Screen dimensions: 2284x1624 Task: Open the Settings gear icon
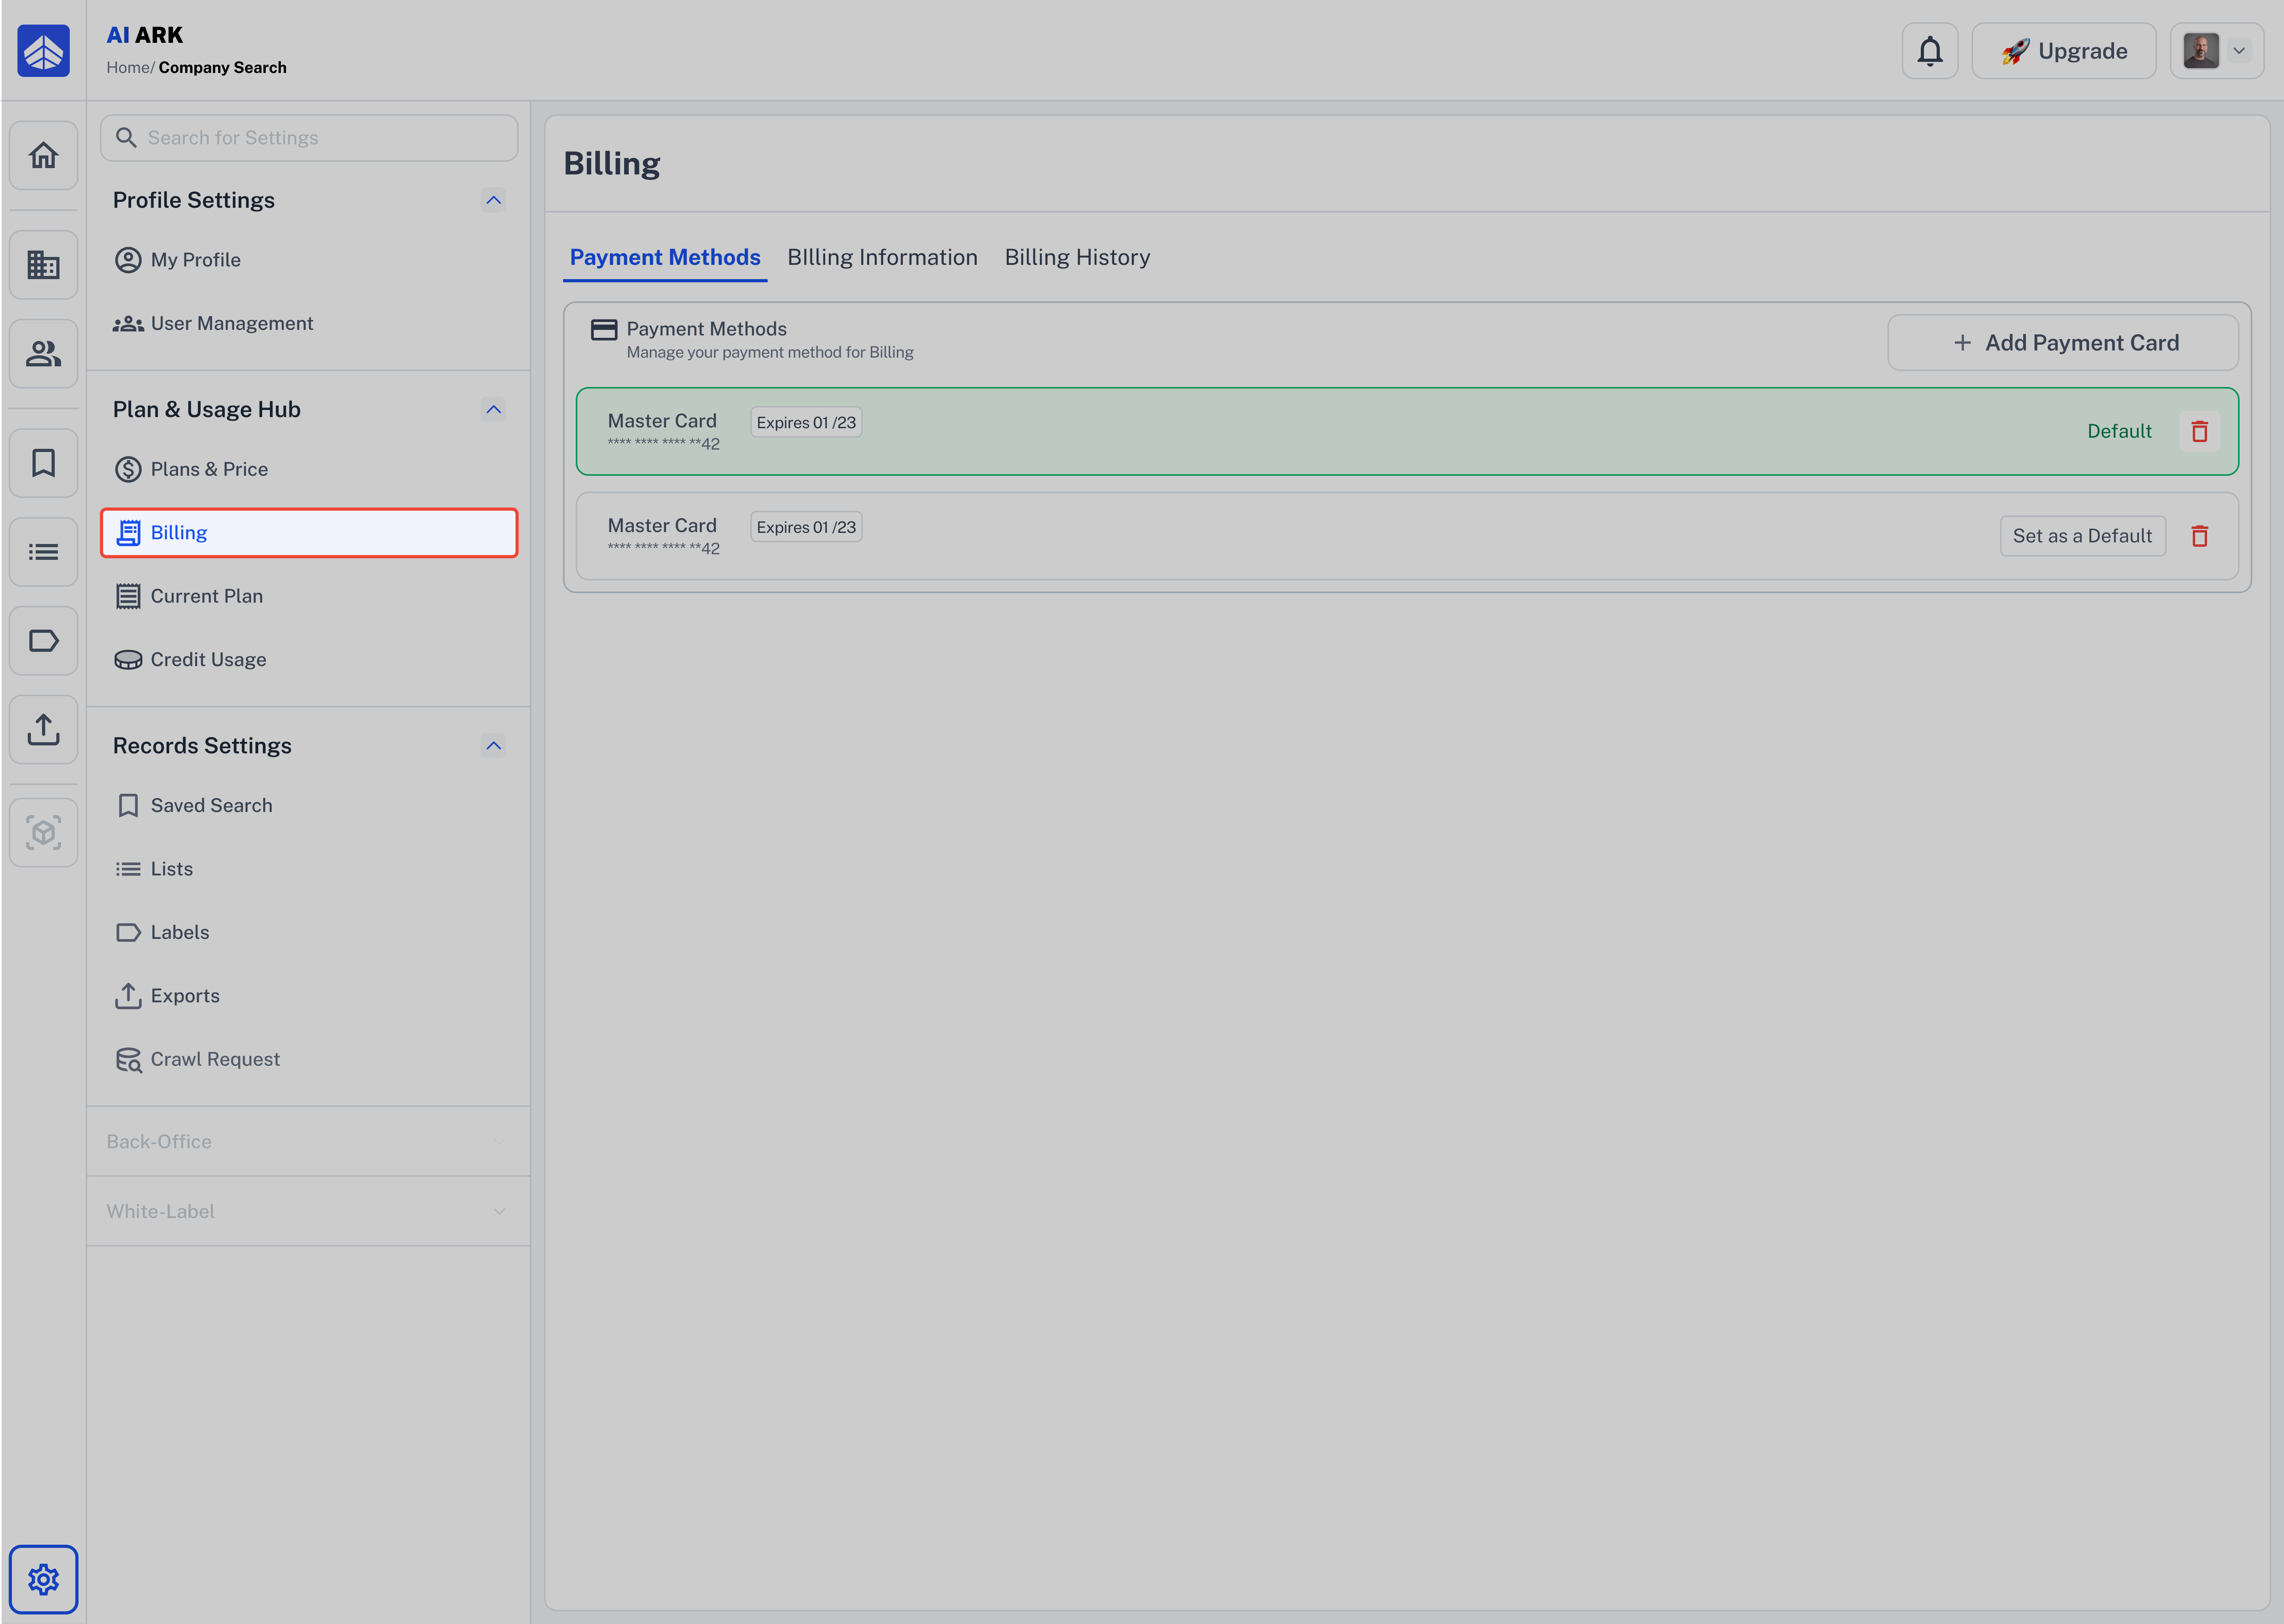pyautogui.click(x=43, y=1579)
